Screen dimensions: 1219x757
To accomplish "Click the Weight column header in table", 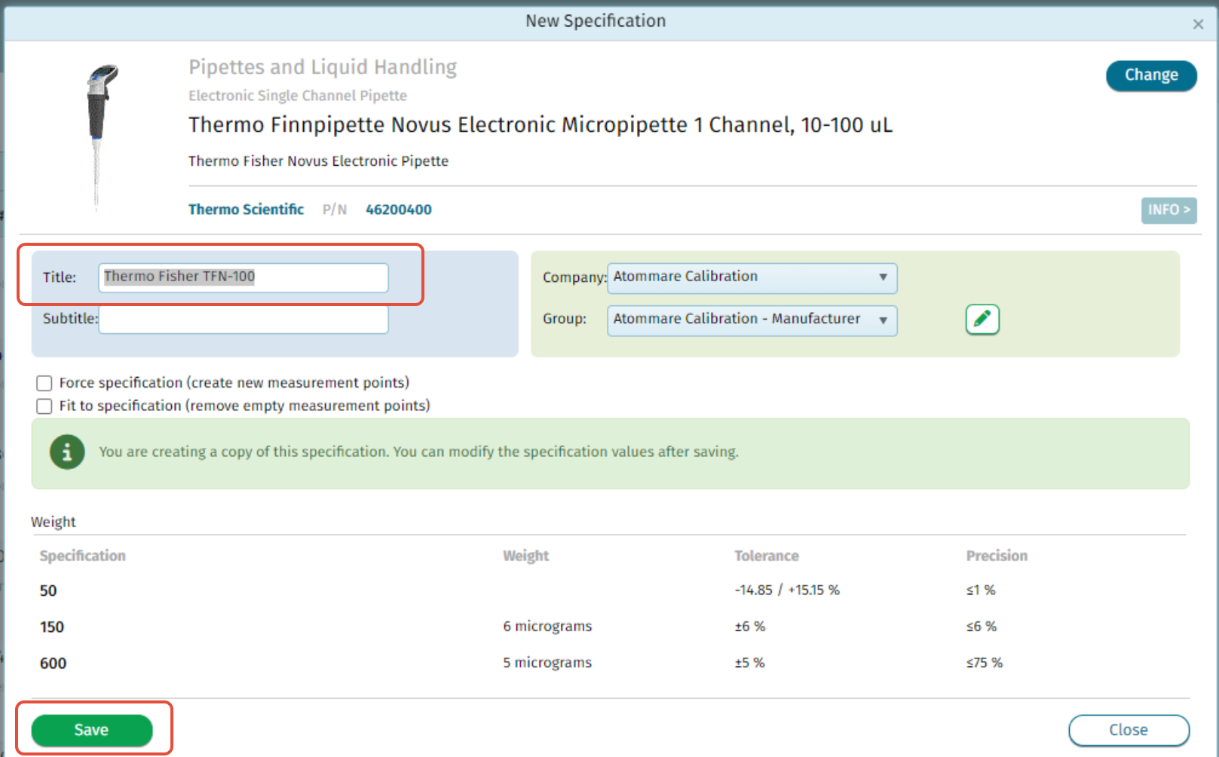I will (x=526, y=556).
